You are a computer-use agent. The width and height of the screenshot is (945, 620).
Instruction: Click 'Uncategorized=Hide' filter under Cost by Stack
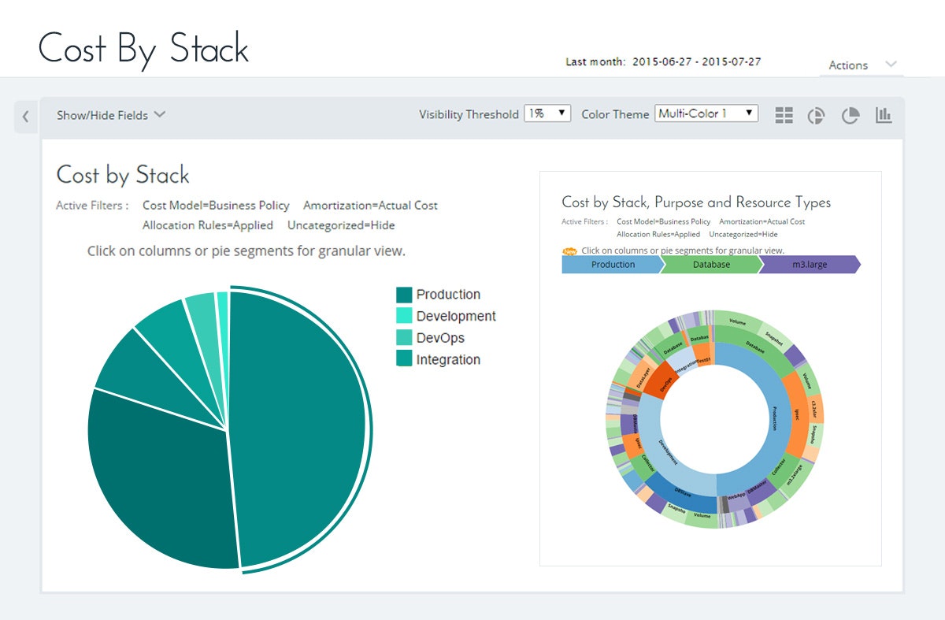[341, 225]
